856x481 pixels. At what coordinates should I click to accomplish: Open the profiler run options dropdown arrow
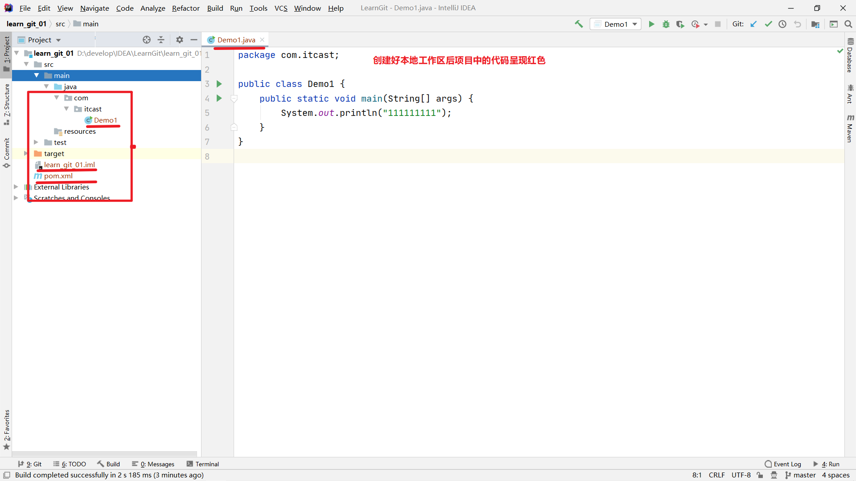tap(706, 25)
